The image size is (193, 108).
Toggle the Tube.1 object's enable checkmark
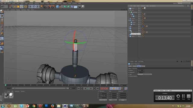pyautogui.click(x=141, y=22)
